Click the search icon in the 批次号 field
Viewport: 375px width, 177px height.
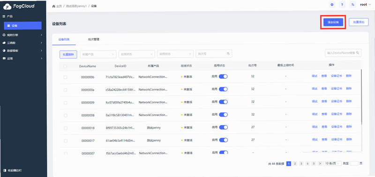pos(228,54)
